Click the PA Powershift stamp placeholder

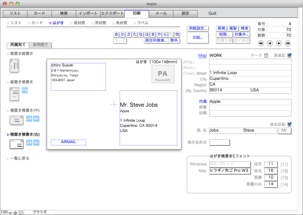(163, 74)
